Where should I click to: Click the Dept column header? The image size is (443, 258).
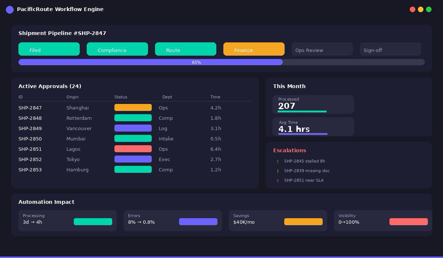coord(167,97)
